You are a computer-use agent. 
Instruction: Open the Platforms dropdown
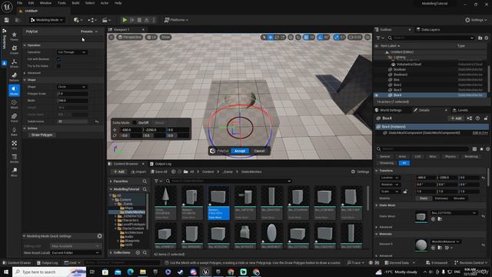coord(176,20)
